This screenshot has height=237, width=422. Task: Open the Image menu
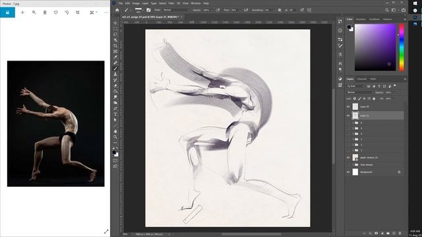click(136, 3)
